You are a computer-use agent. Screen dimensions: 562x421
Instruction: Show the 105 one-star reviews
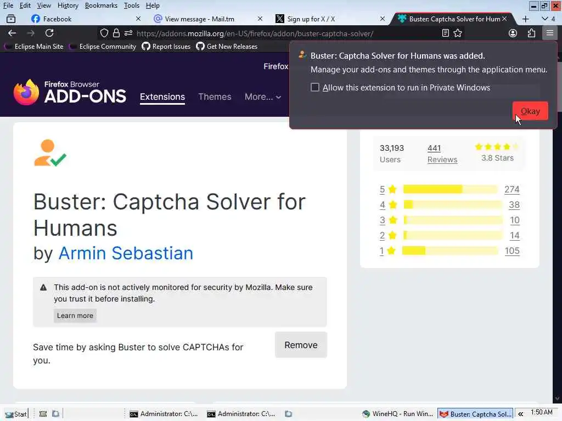point(512,251)
